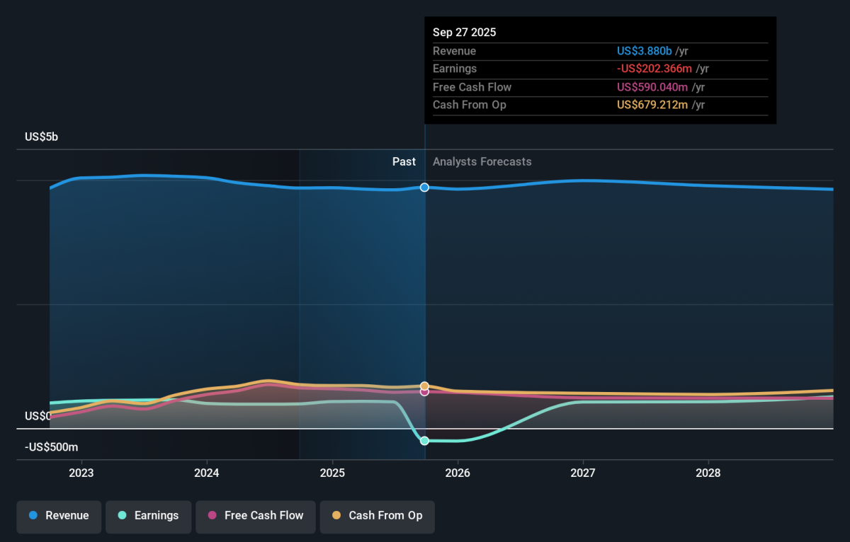Click the pink Free Cash Flow color swatch
The height and width of the screenshot is (542, 850).
(x=212, y=516)
